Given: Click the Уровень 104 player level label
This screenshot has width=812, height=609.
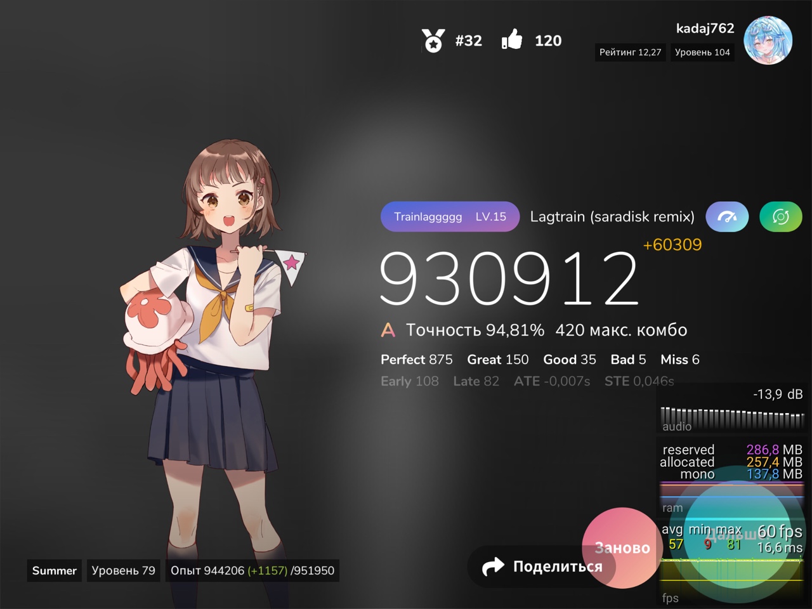Looking at the screenshot, I should pos(702,52).
